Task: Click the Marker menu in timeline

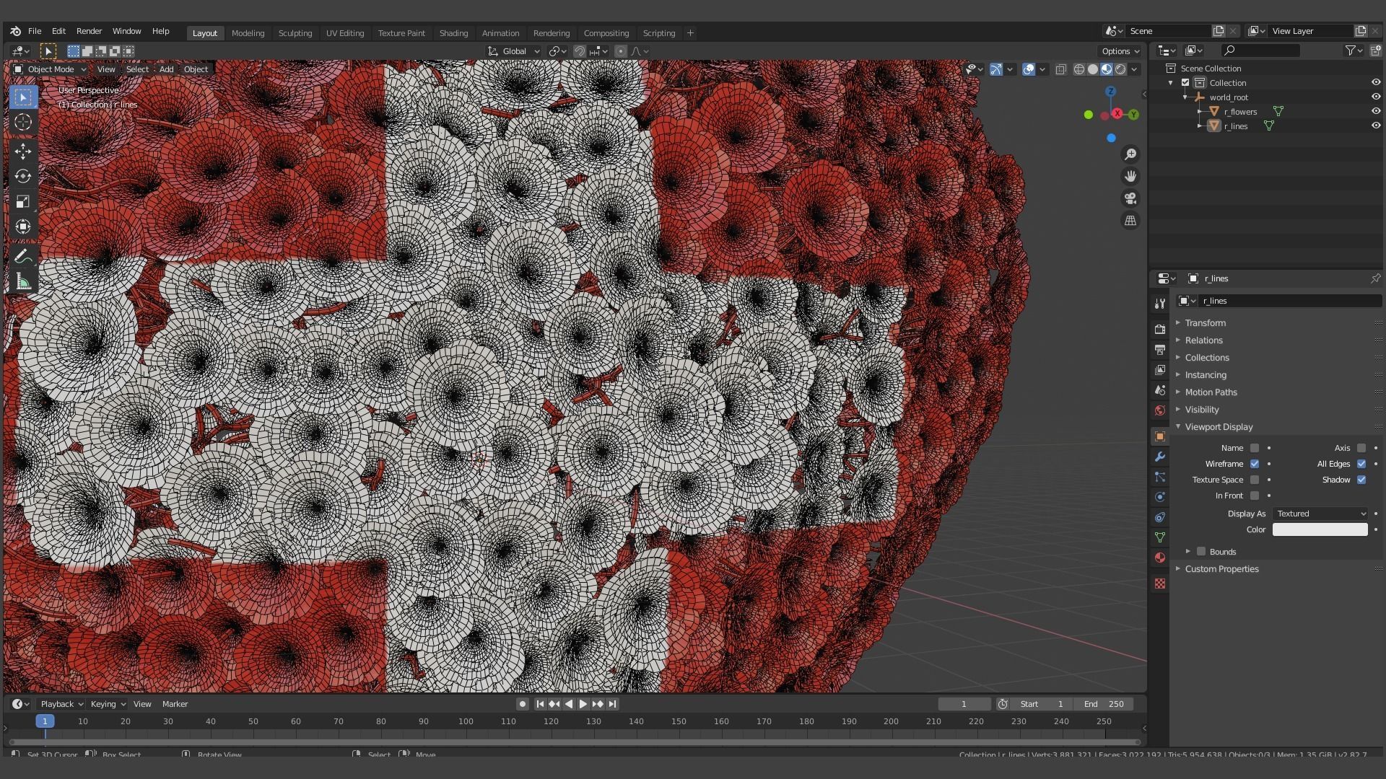Action: (x=175, y=704)
